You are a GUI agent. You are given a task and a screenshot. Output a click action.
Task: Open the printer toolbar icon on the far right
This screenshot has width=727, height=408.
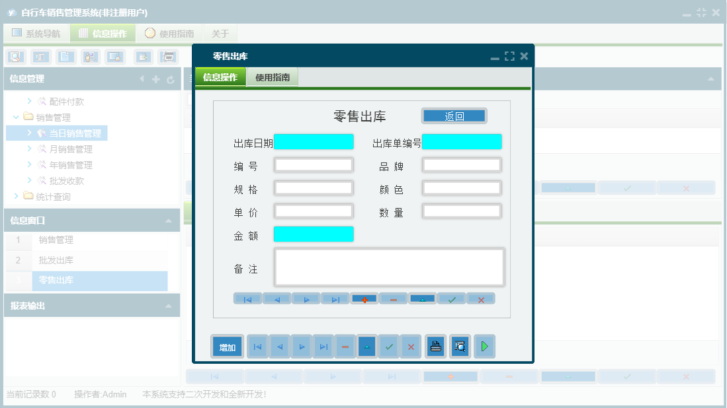(167, 57)
